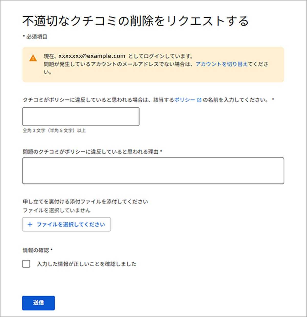The width and height of the screenshot is (307, 317).
Task: Focus the policy name input field
Action: pos(81,117)
